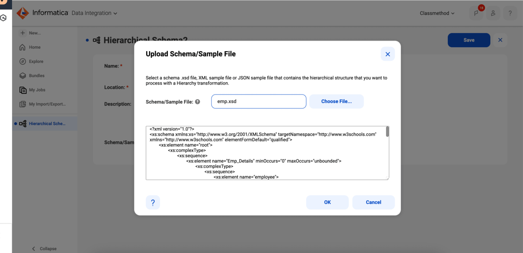Expand the Classmethod organization dropdown
The image size is (523, 253).
click(x=437, y=13)
